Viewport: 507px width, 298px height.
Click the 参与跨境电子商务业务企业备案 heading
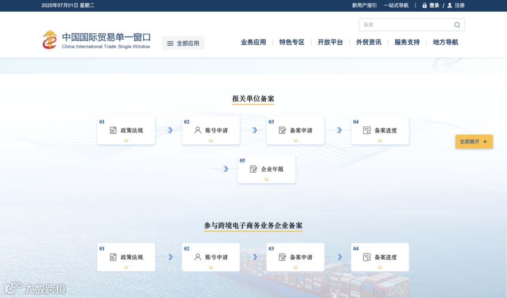253,226
